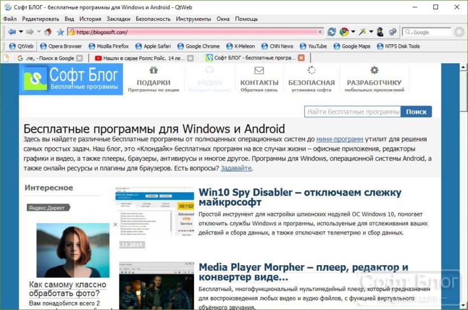
Task: Click the Chrome-colored browser icon
Action: click(x=344, y=32)
